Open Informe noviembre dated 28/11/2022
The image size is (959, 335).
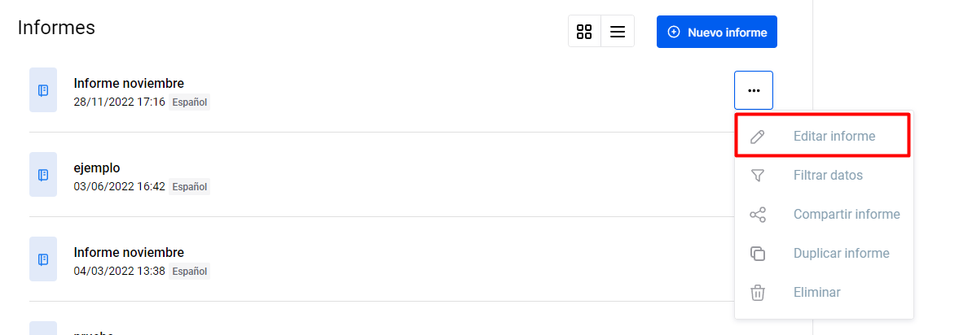pyautogui.click(x=129, y=83)
